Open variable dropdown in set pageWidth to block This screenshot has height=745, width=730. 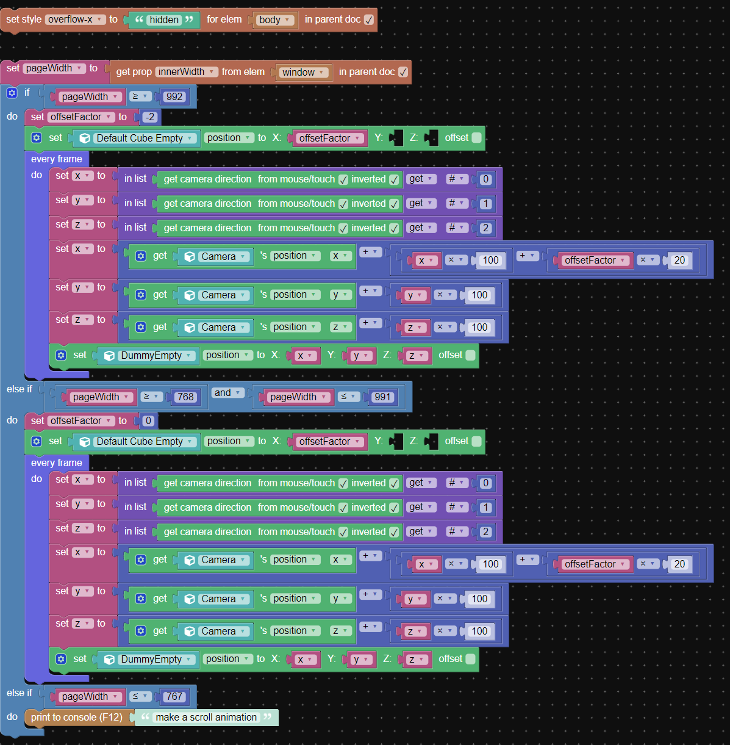pyautogui.click(x=54, y=68)
